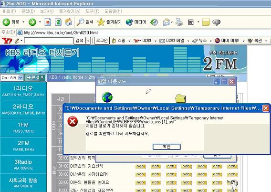Open the dropdown arrow next to Yahoo 검색 button

[88, 41]
